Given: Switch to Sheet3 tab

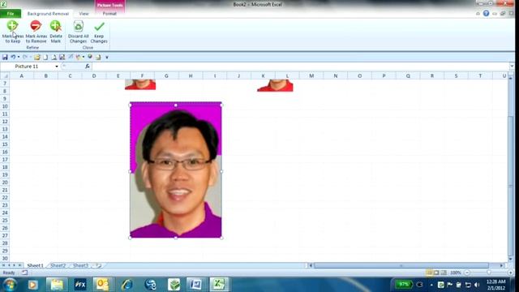Looking at the screenshot, I should [x=80, y=265].
